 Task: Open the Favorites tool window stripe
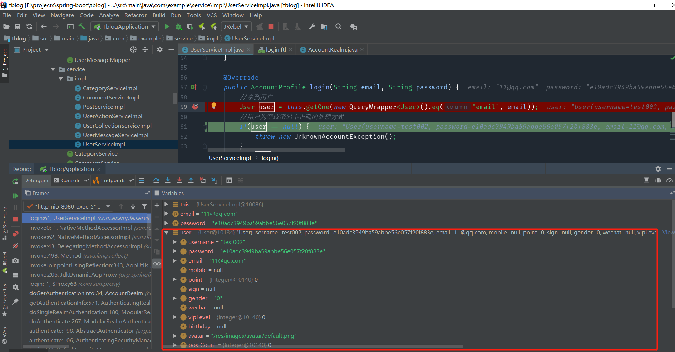pos(5,300)
